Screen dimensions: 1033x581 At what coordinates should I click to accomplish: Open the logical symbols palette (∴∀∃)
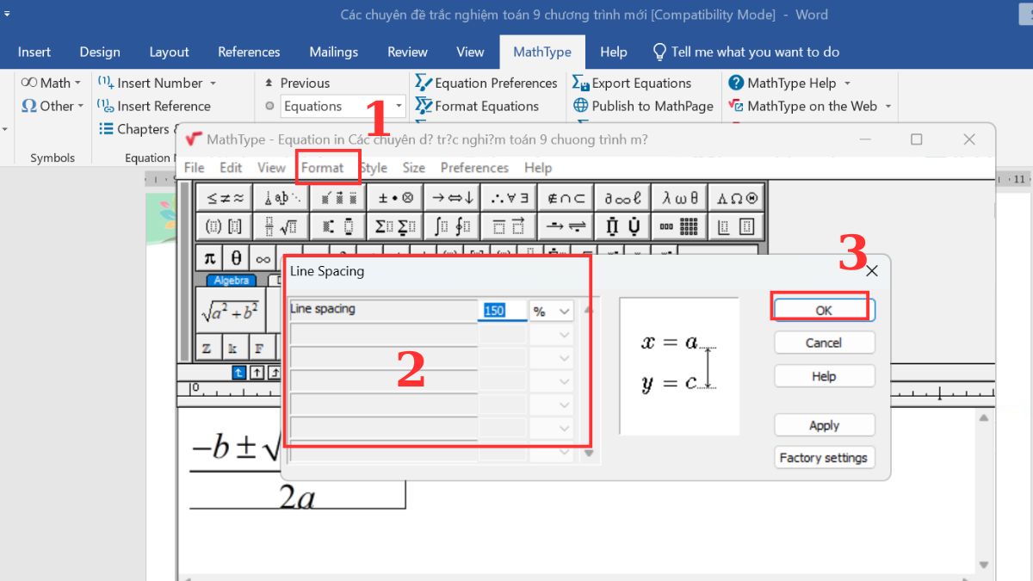coord(509,197)
